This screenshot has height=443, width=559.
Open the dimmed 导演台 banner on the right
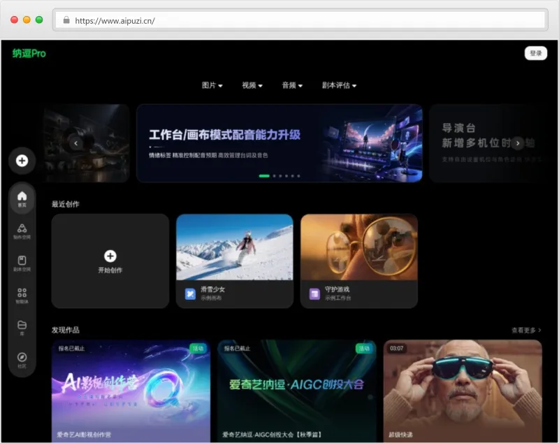(x=486, y=143)
